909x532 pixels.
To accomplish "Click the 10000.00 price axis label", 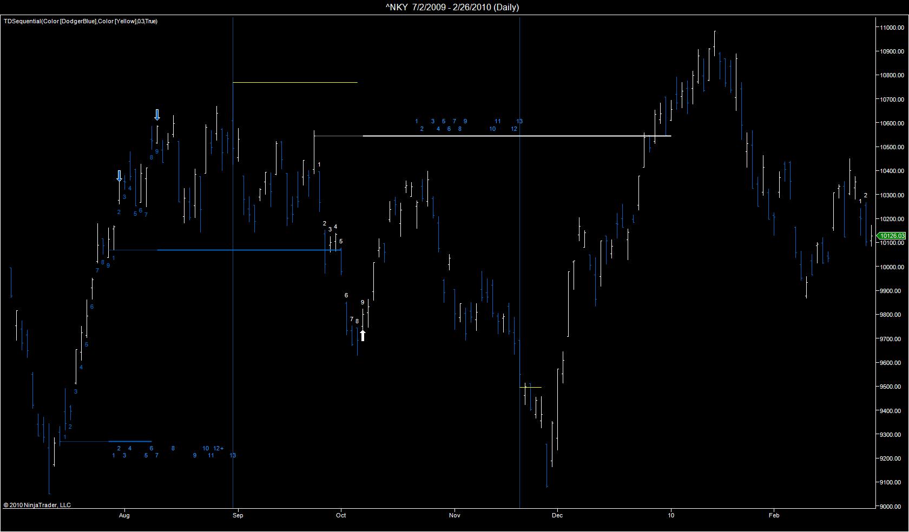I will coord(892,267).
